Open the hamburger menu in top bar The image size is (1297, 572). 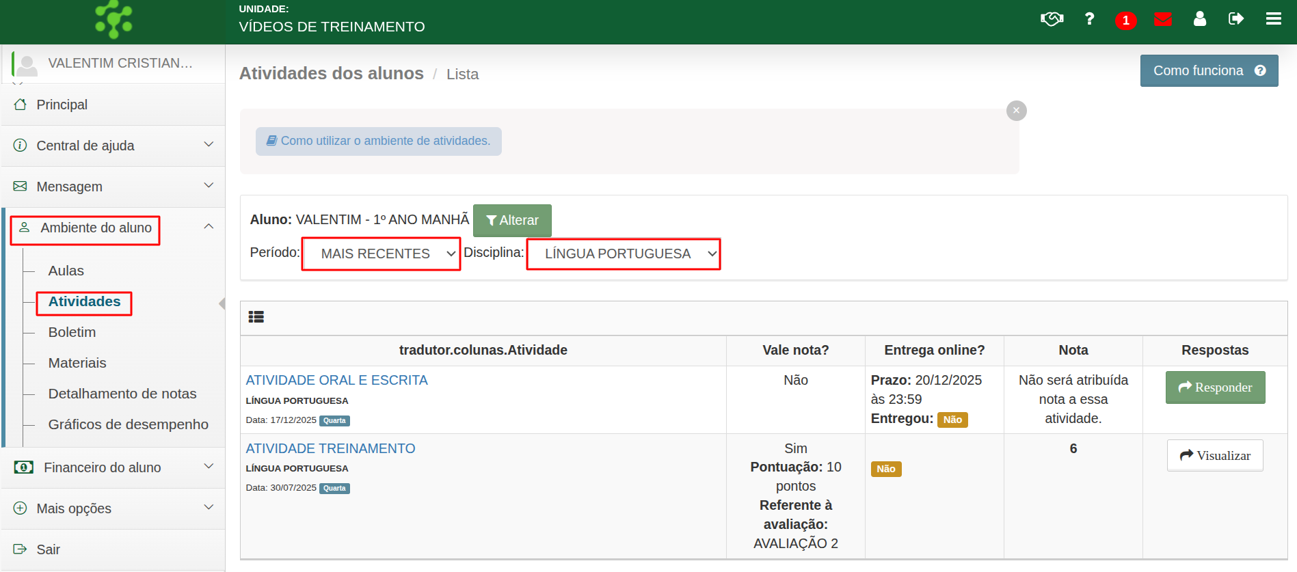(x=1273, y=18)
